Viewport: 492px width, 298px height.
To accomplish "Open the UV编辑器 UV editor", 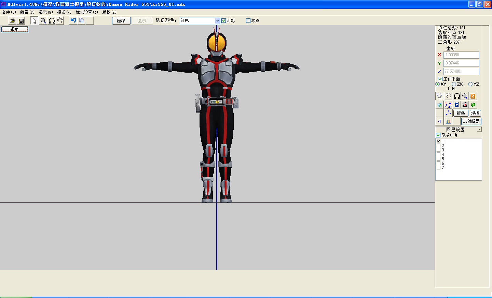I will [x=471, y=121].
